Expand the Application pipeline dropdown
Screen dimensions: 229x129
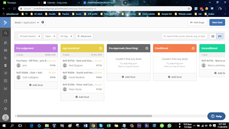click(31, 22)
